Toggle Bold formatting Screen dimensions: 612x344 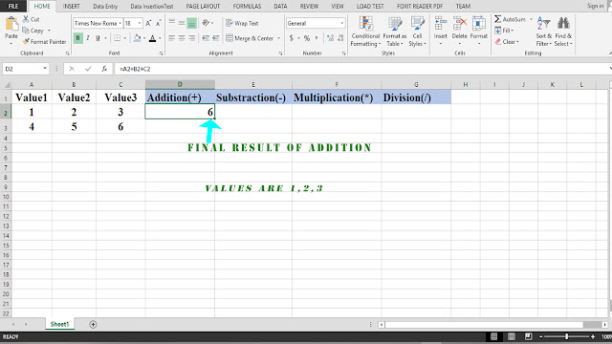pos(77,38)
